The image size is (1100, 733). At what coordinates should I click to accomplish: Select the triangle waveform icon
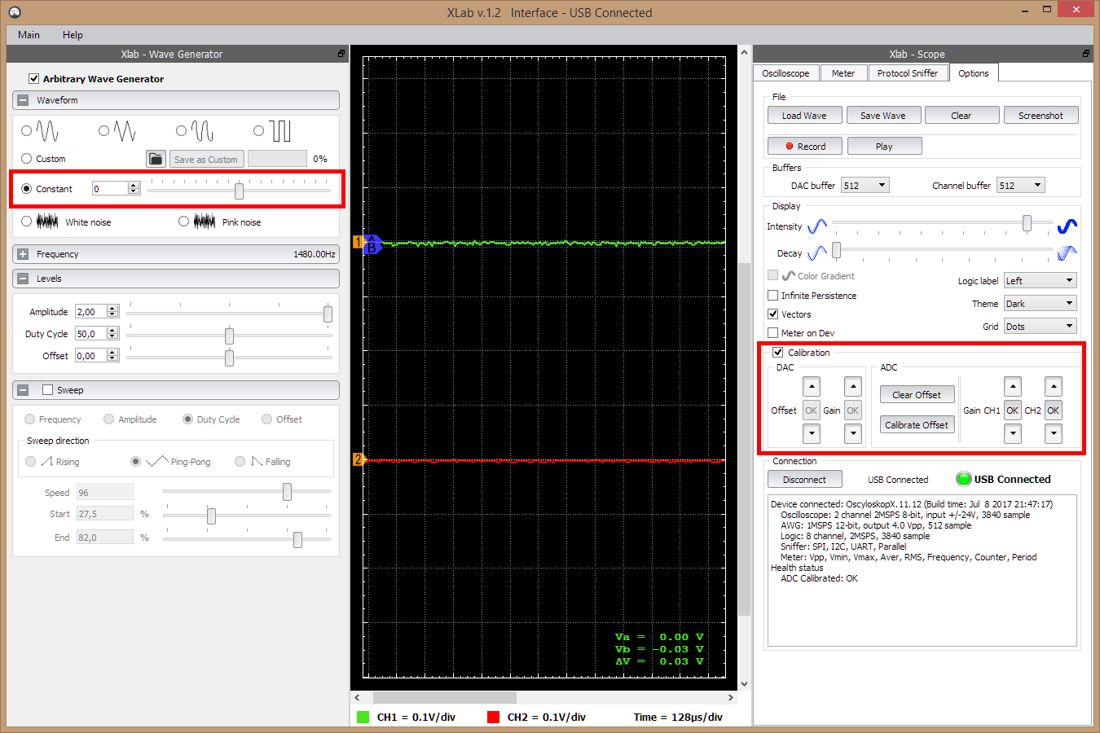tap(125, 131)
